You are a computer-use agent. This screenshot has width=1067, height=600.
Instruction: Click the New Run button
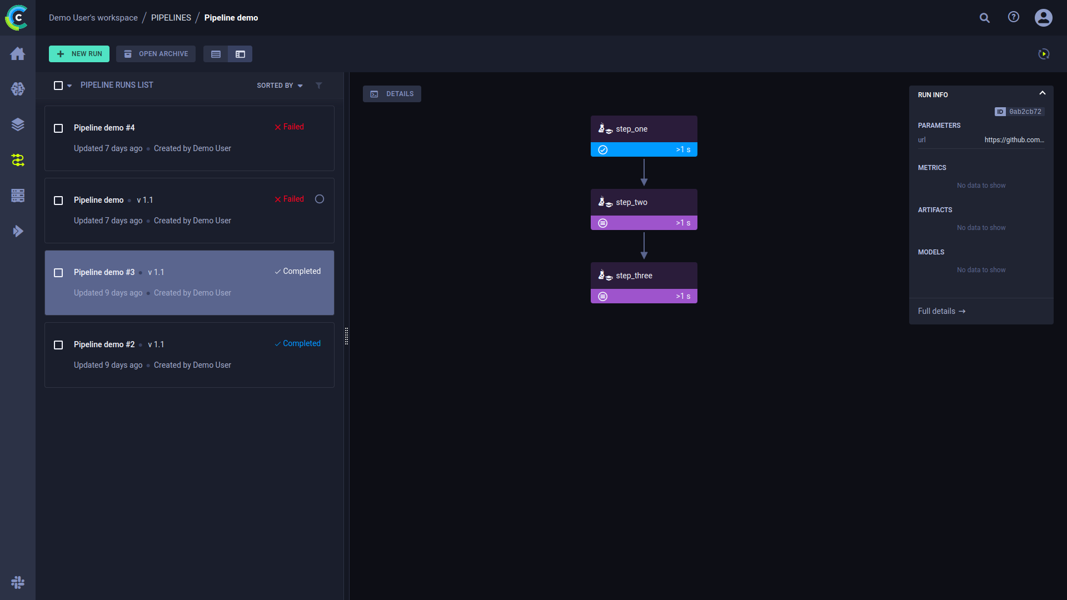tap(79, 54)
